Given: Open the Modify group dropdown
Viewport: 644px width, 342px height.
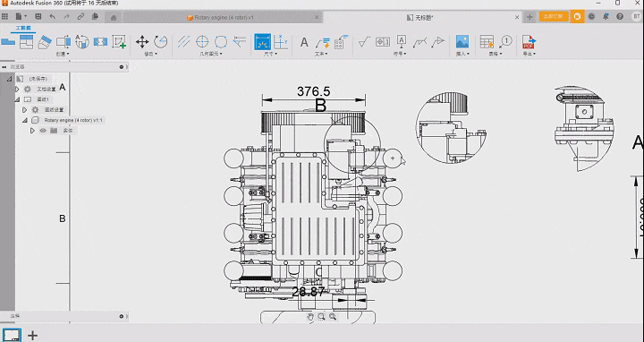Looking at the screenshot, I should pos(151,54).
